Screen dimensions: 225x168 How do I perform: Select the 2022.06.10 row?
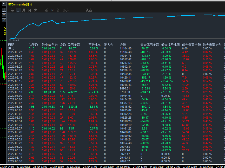coord(15,92)
